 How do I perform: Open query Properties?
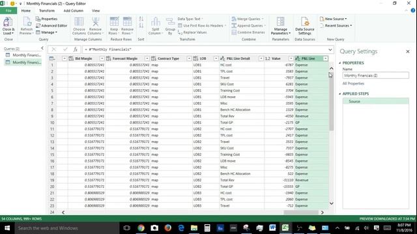coord(46,19)
